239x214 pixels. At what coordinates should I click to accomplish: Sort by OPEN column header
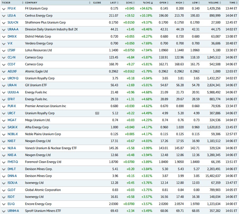[x=163, y=3]
